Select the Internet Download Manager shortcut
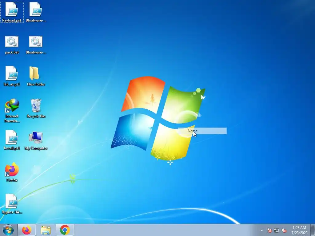 (12, 110)
